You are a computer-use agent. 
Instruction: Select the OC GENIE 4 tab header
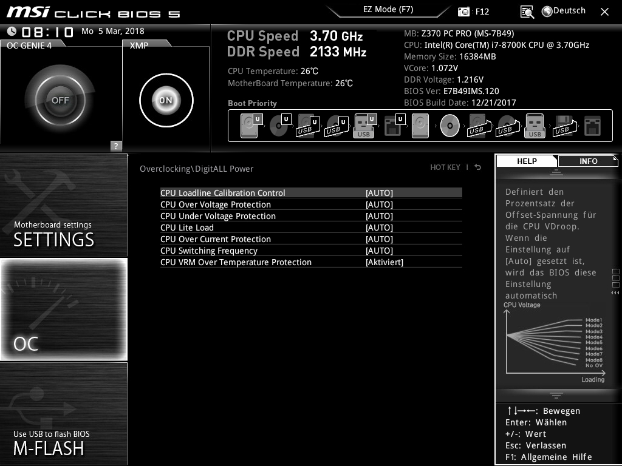(29, 45)
